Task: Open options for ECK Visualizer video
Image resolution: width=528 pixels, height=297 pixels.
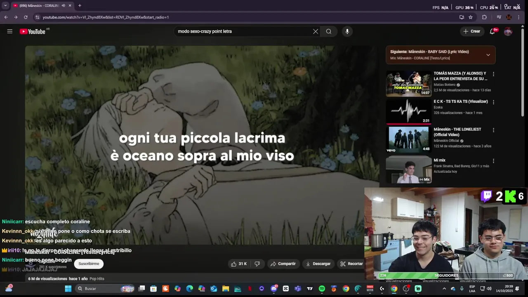Action: pos(493,102)
